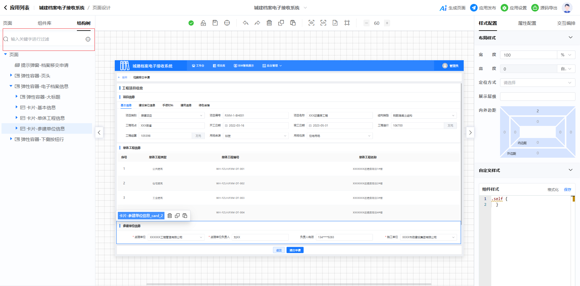Open the width unit % dropdown
580x286 pixels.
[566, 55]
